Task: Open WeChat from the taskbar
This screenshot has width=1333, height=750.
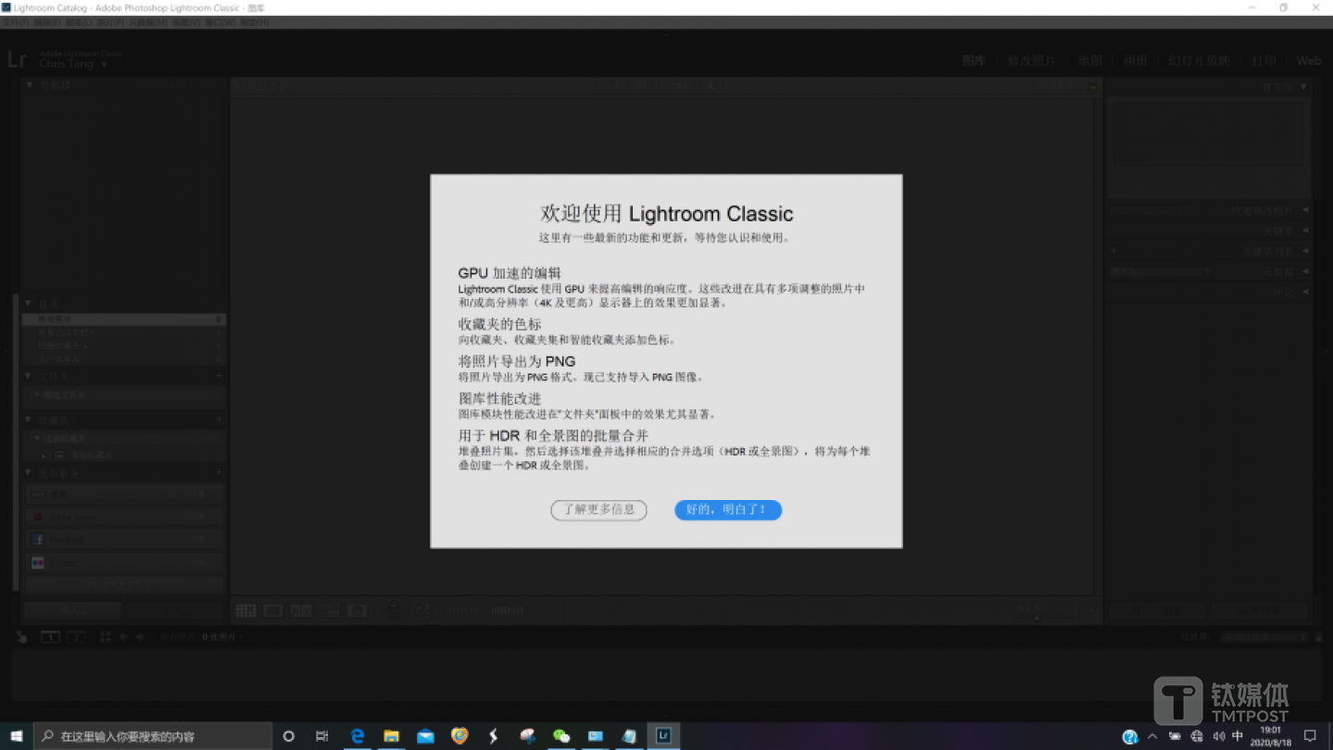Action: point(561,736)
